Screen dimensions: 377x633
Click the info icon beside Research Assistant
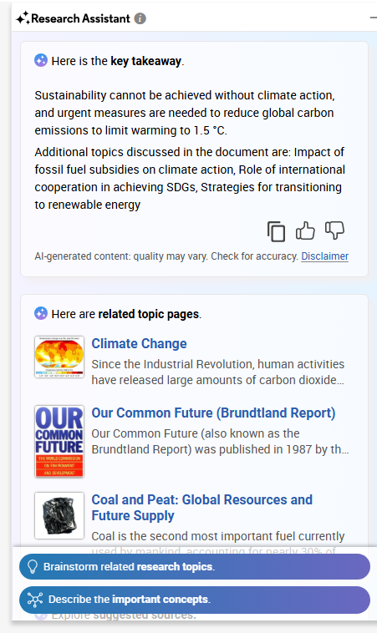pyautogui.click(x=140, y=18)
